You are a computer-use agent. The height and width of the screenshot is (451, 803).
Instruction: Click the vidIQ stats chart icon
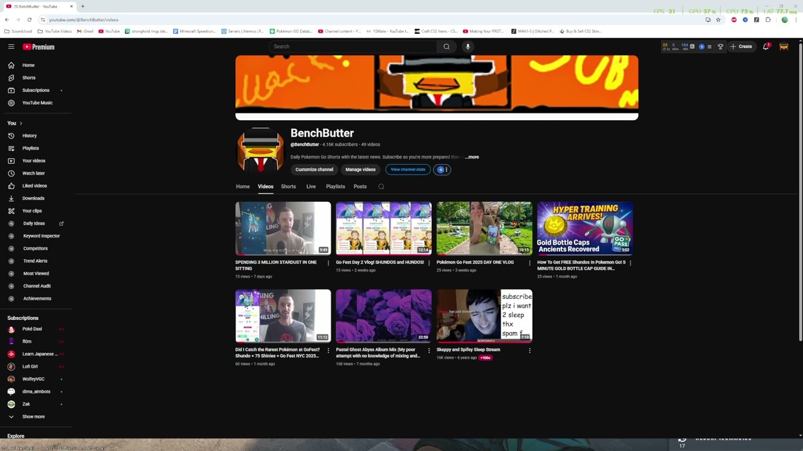click(x=693, y=46)
